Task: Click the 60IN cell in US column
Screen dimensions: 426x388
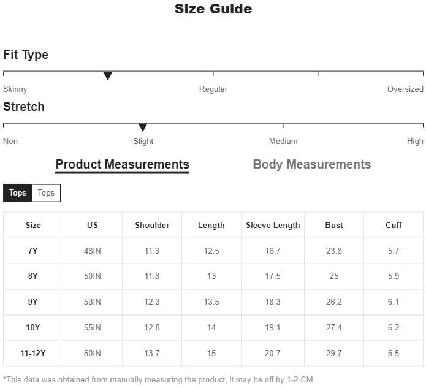Action: [93, 353]
